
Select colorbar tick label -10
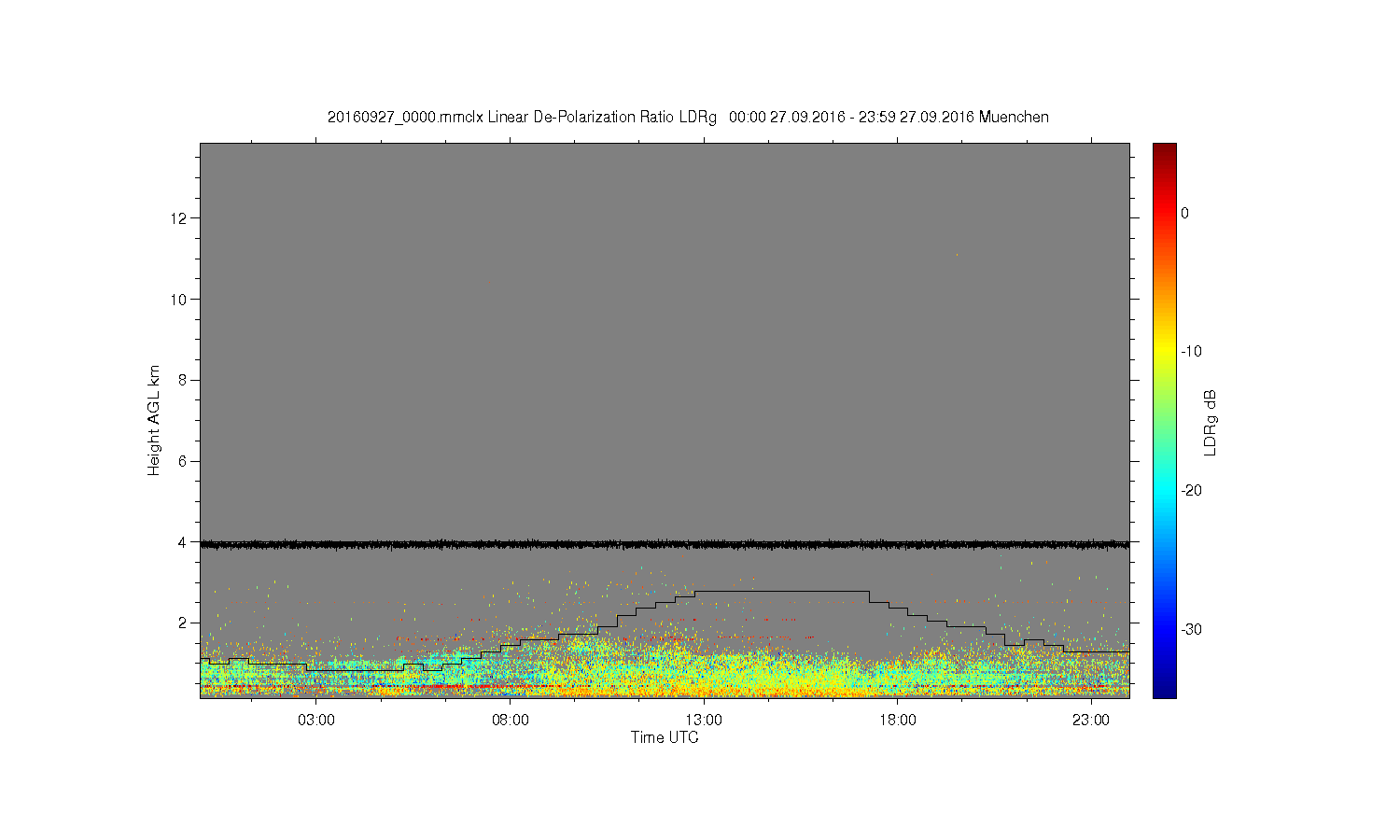click(1192, 352)
